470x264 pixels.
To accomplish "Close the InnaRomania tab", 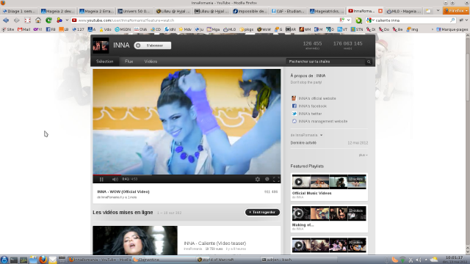I will pyautogui.click(x=380, y=11).
